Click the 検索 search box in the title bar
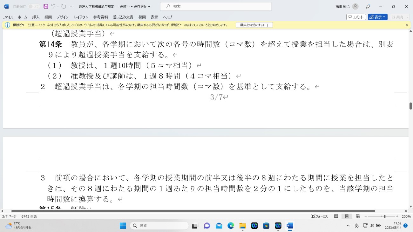Screen dimensions: 413x232 (216, 6)
